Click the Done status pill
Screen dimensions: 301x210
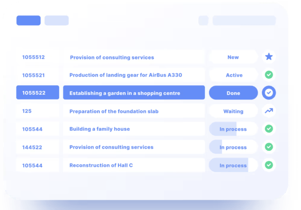click(233, 93)
